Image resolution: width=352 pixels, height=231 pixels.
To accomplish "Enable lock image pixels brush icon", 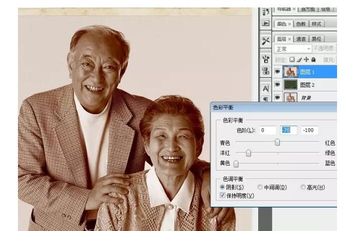I will coord(299,59).
